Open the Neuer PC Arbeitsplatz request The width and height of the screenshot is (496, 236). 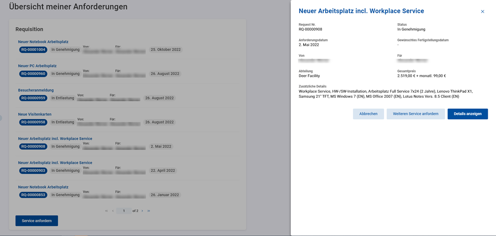[37, 66]
